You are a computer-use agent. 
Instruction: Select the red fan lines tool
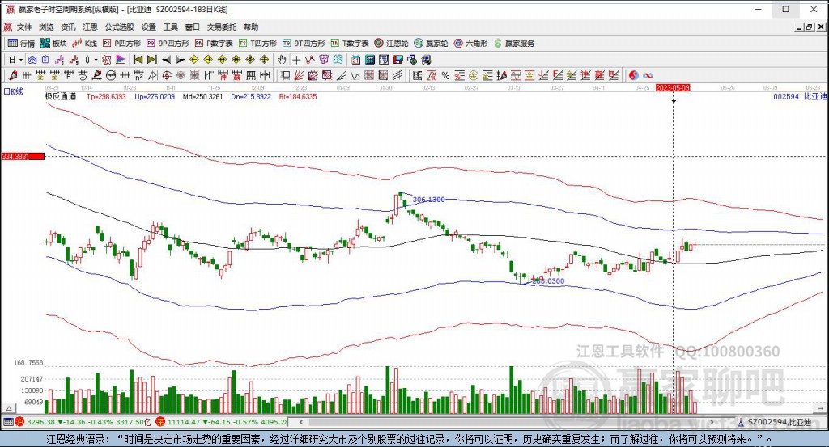[299, 75]
